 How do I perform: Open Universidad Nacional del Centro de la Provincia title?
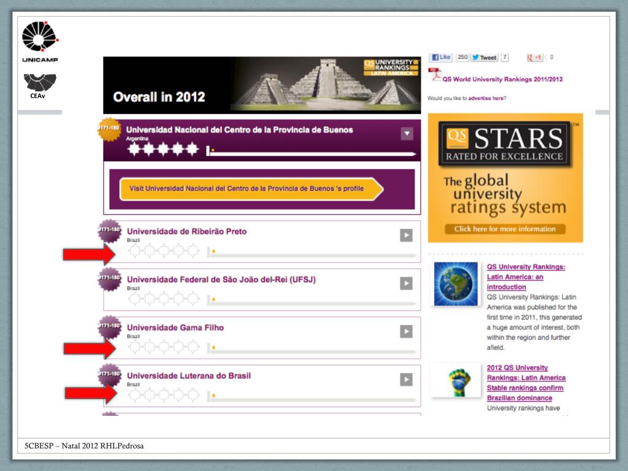coord(240,130)
